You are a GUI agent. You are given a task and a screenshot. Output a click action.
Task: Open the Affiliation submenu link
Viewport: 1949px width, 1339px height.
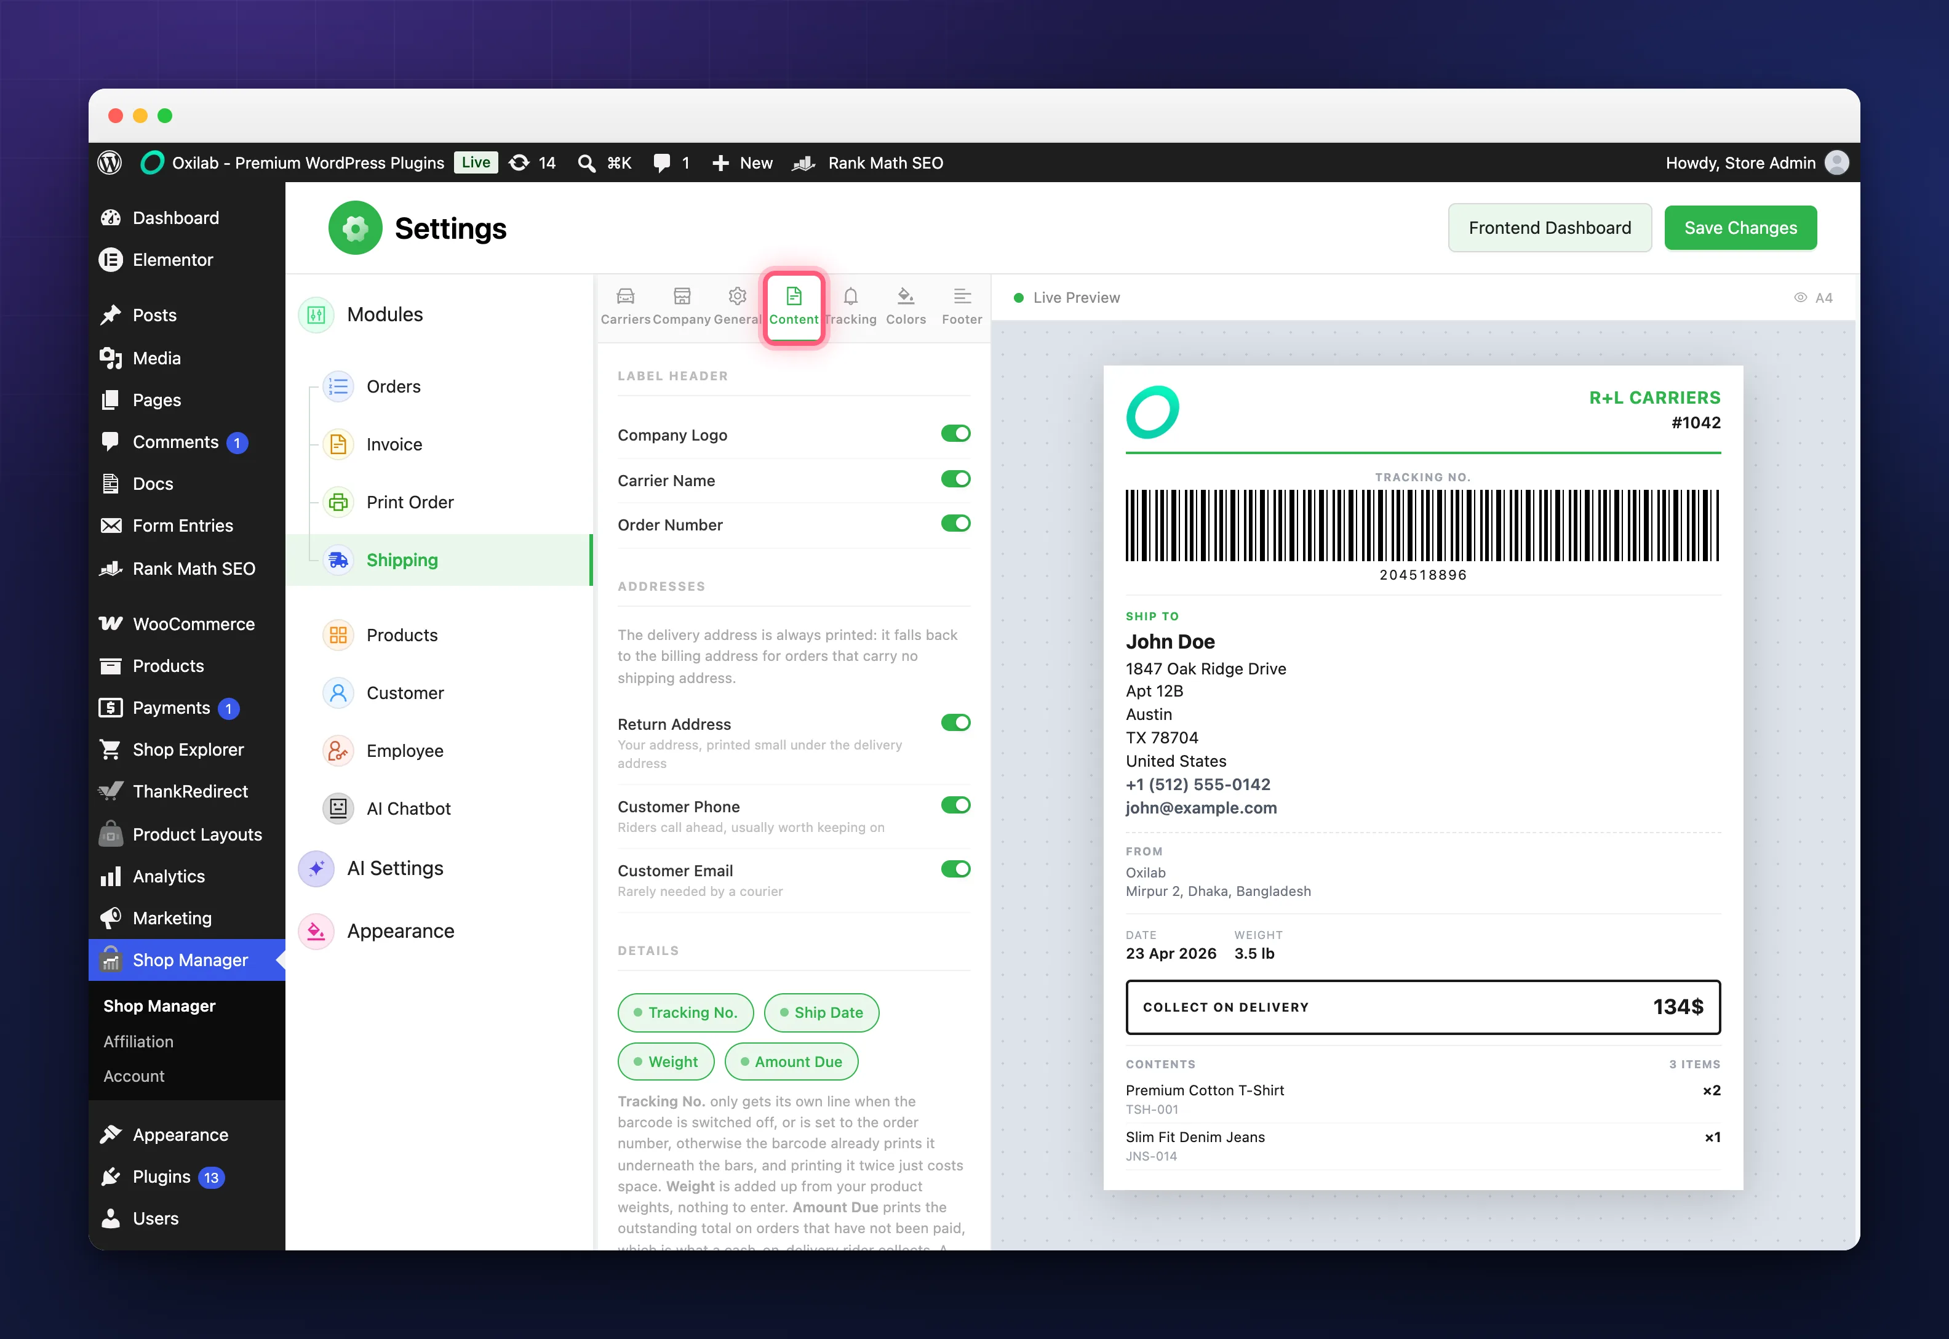[138, 1041]
